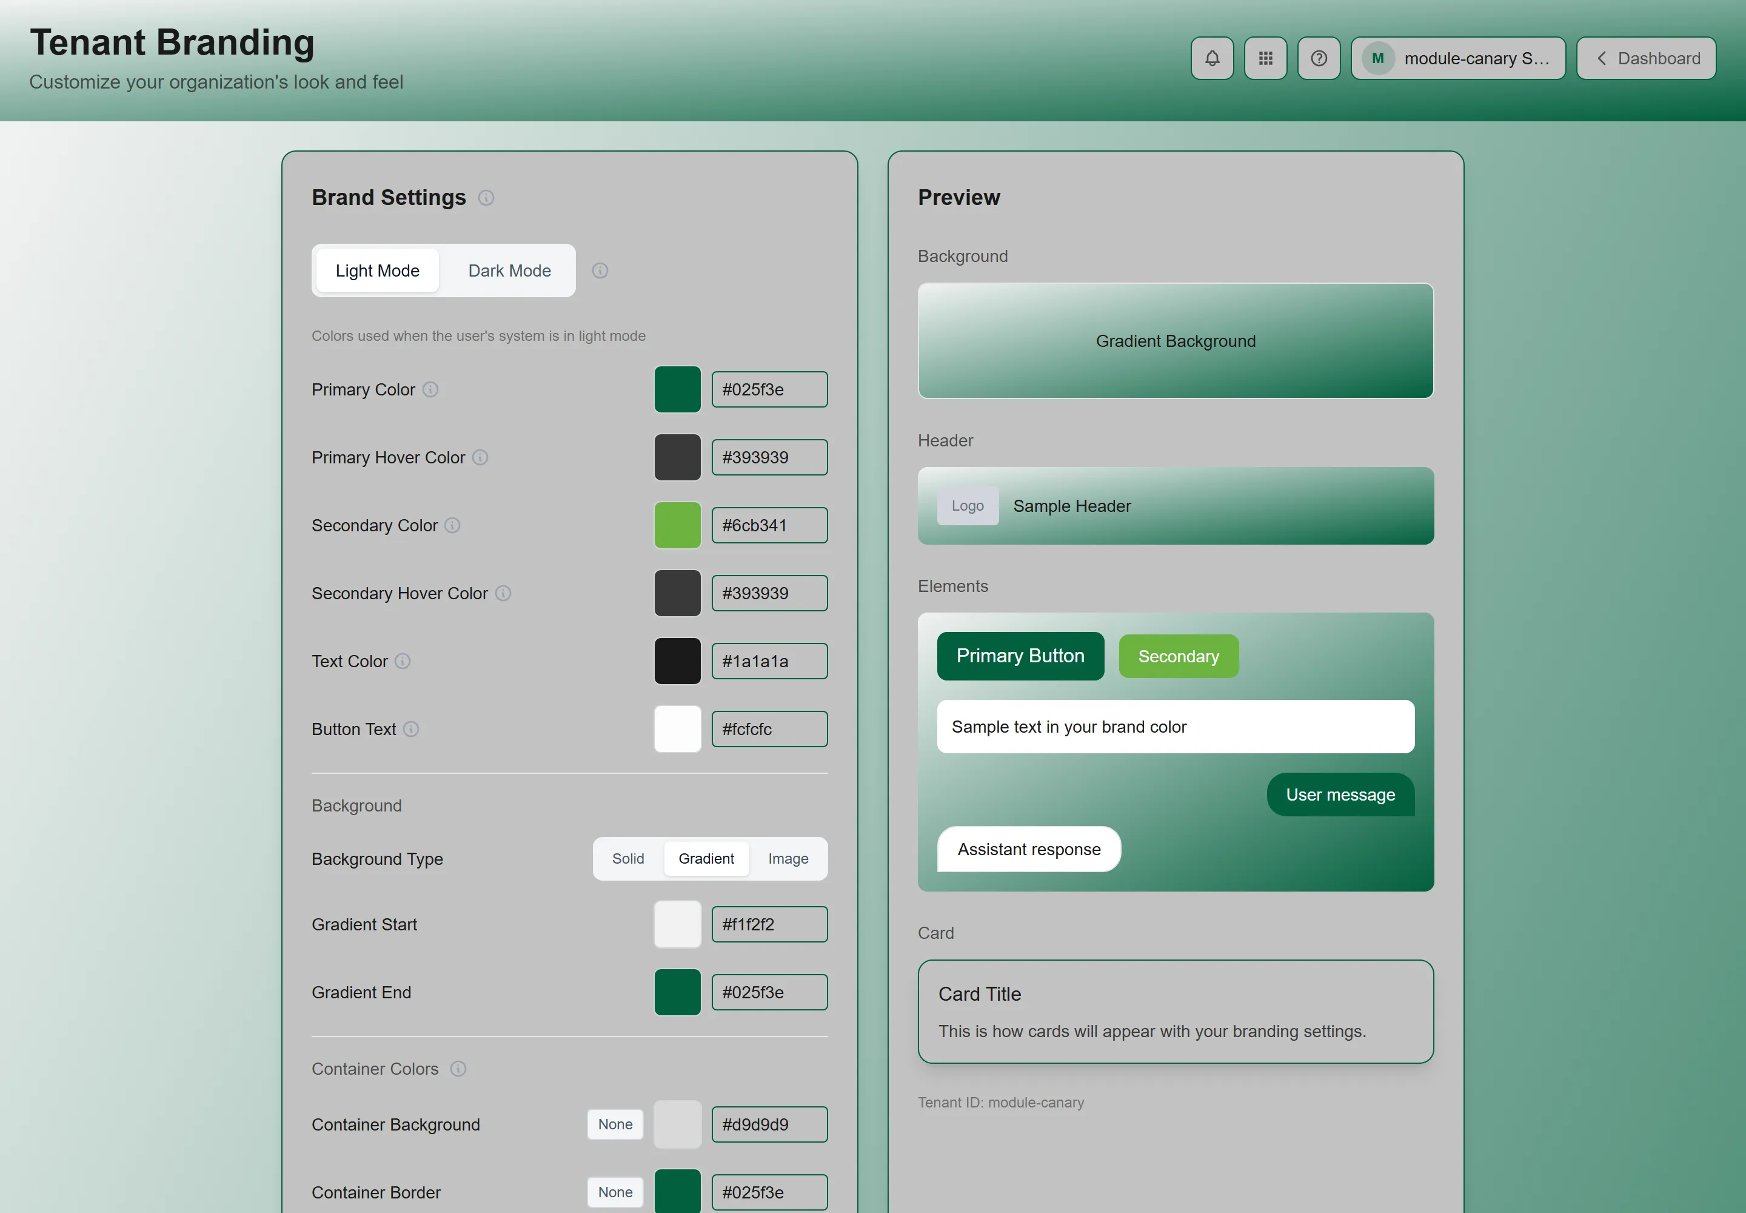Click the Primary Color info icon
This screenshot has width=1746, height=1213.
431,389
